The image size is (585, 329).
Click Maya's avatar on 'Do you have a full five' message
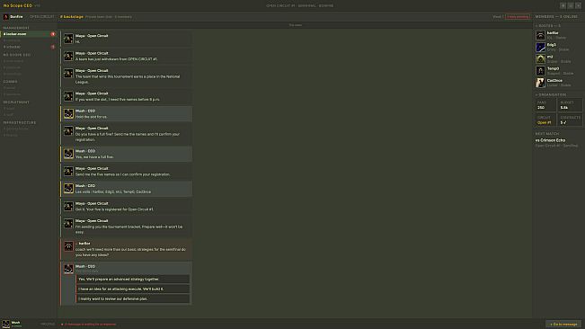(68, 131)
